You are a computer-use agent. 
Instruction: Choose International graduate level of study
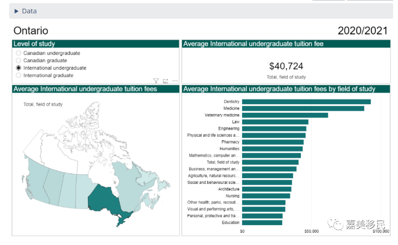point(19,75)
